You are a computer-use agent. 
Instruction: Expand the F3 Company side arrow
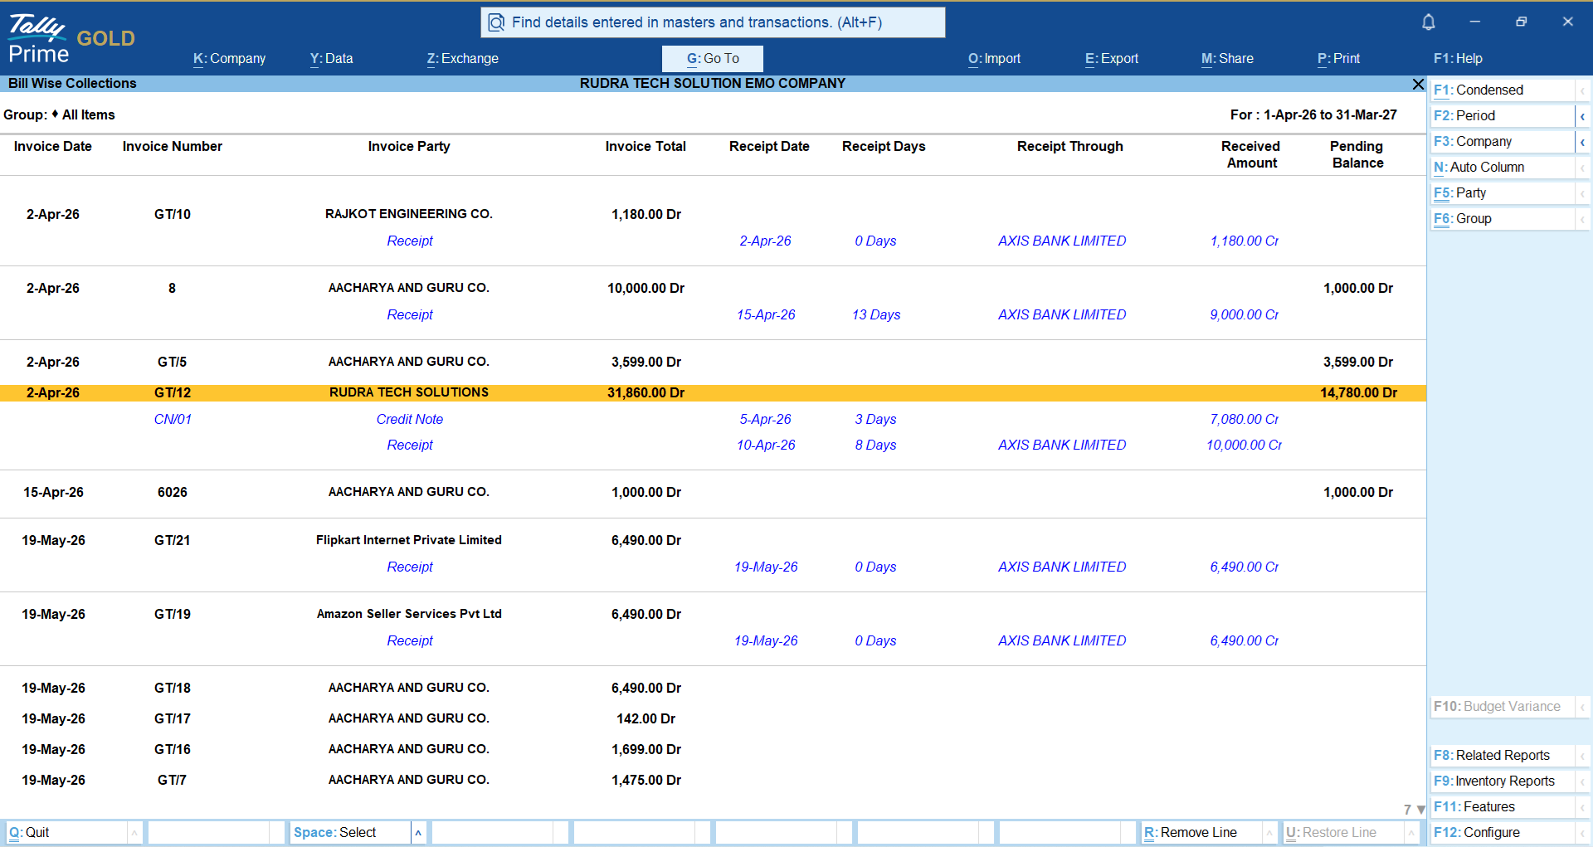point(1582,142)
